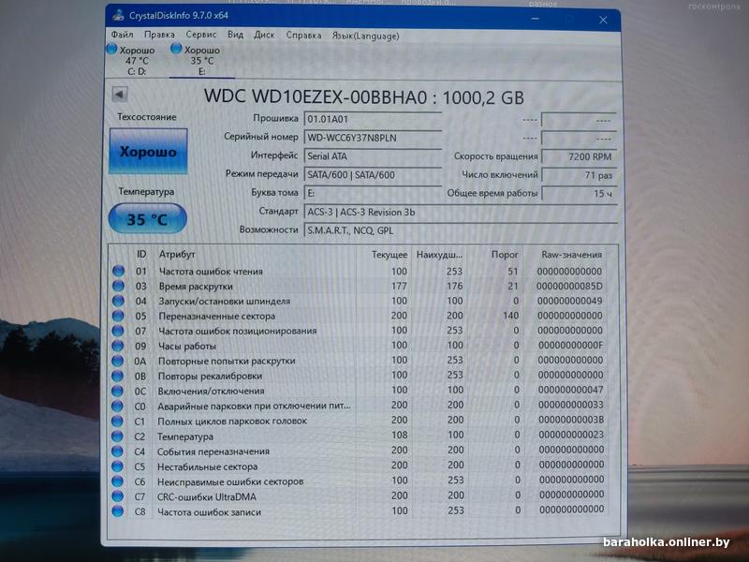Open the Правка menu
The image size is (749, 562).
coord(159,35)
